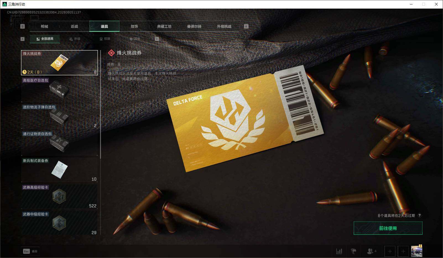
Task: Open the 挂饰 (charms) tab
Action: 134,26
